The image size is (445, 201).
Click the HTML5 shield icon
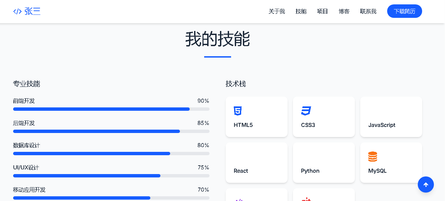pyautogui.click(x=238, y=111)
